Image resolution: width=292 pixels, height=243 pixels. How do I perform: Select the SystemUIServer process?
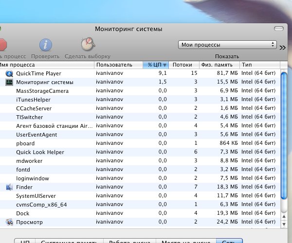[x=36, y=196]
